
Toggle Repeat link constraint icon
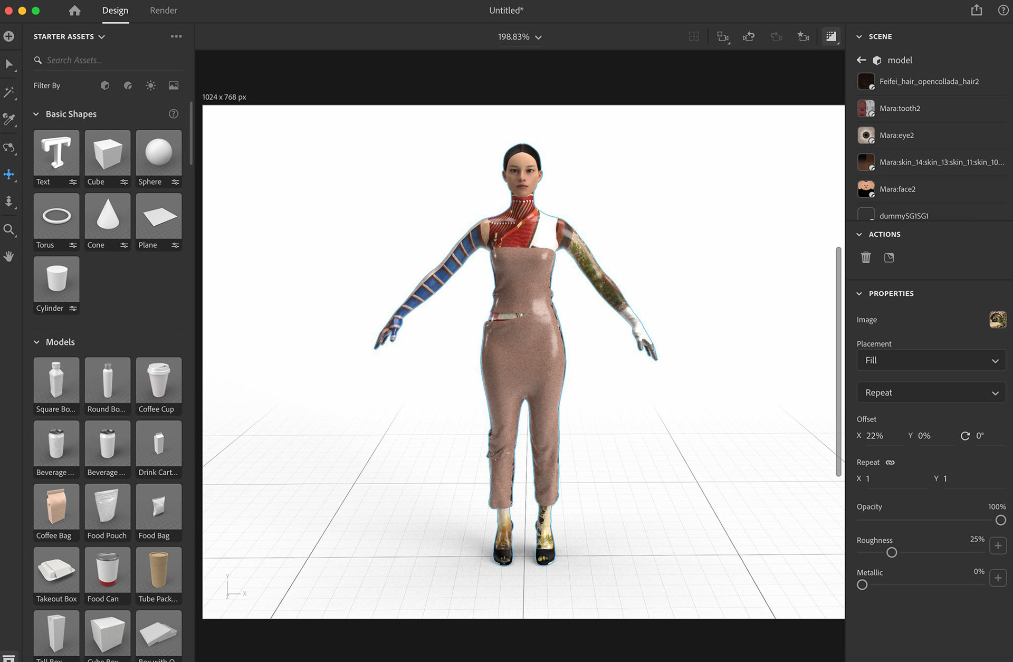point(890,463)
